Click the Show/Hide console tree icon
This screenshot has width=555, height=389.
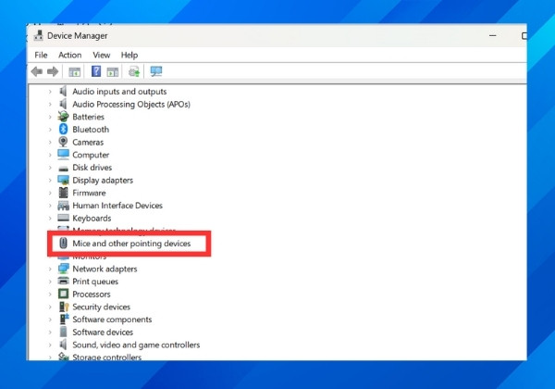(x=74, y=72)
